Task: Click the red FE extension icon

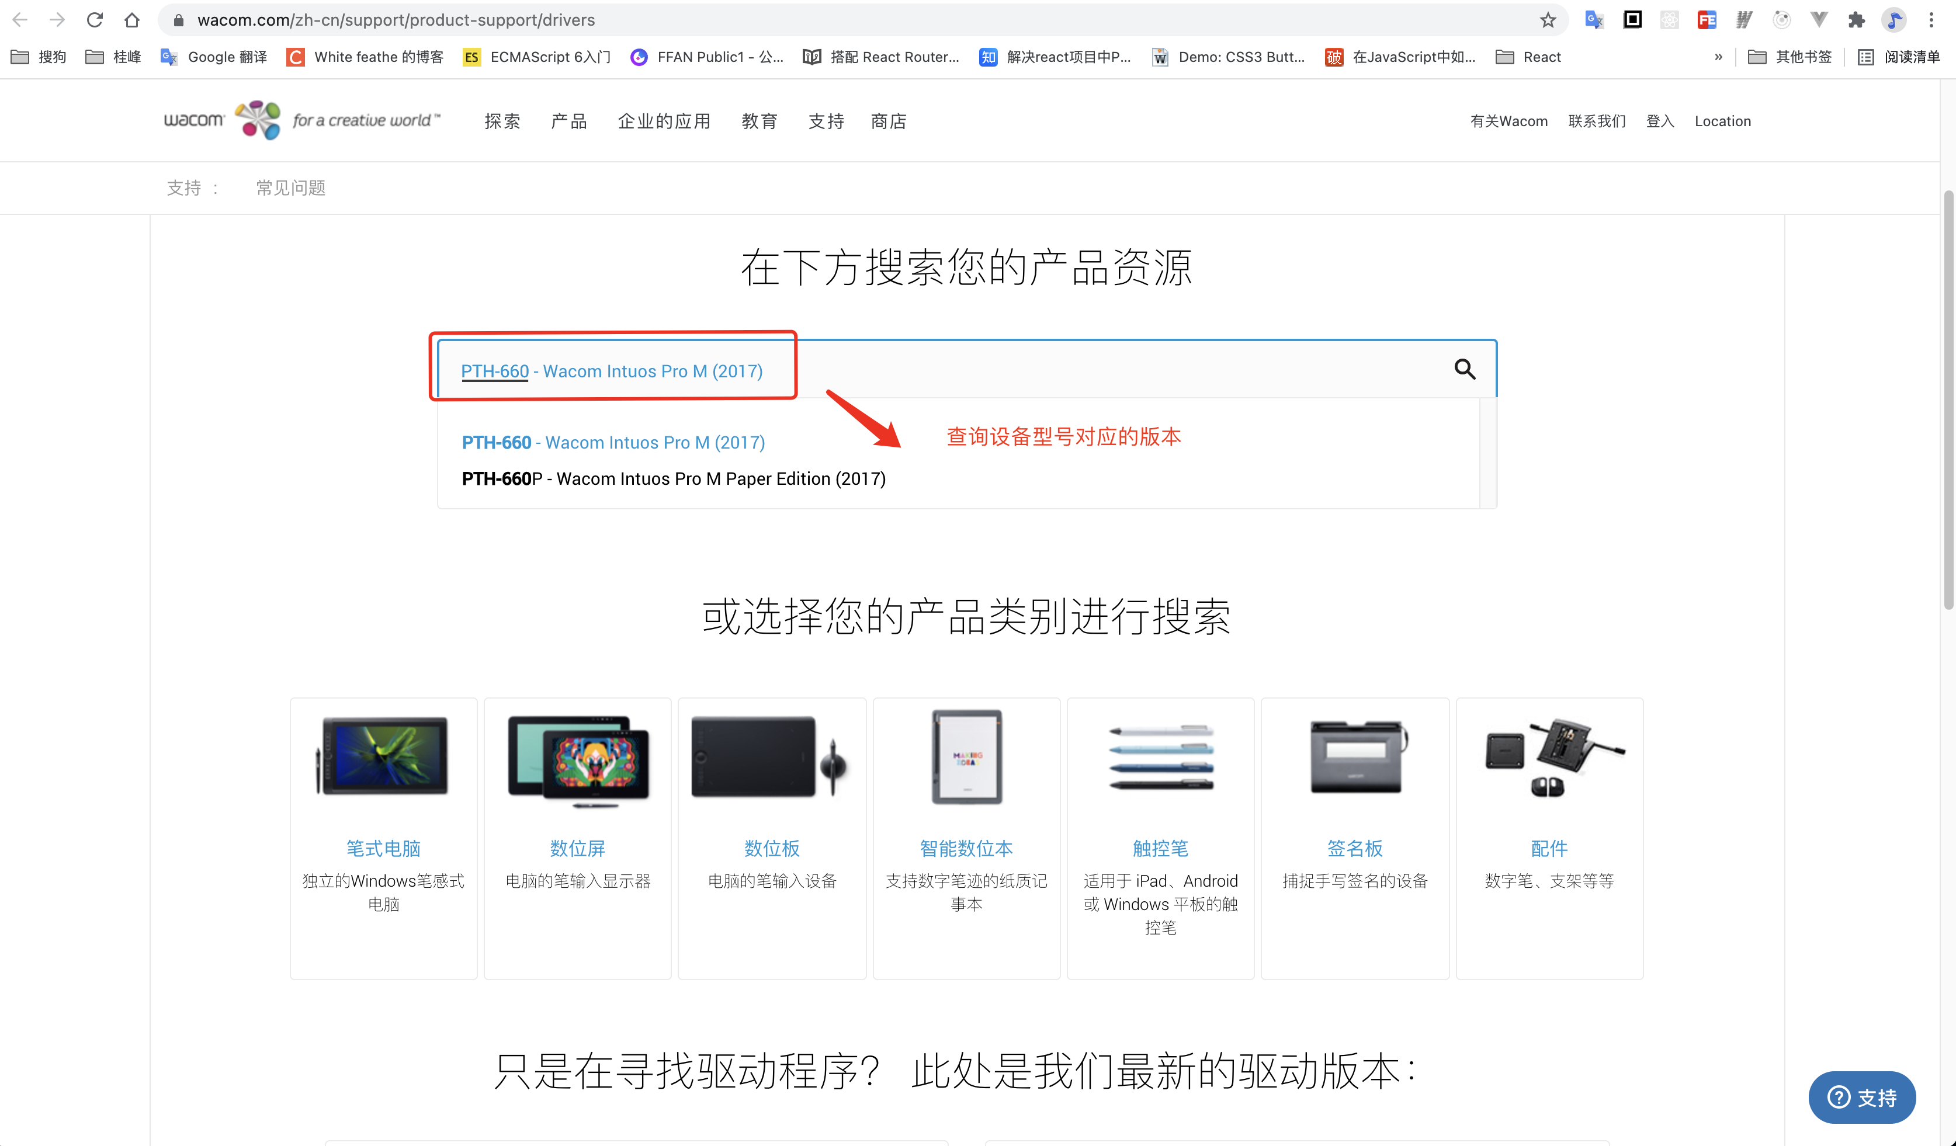Action: point(1707,20)
